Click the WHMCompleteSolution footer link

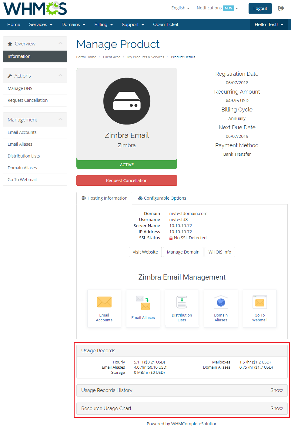click(x=194, y=424)
